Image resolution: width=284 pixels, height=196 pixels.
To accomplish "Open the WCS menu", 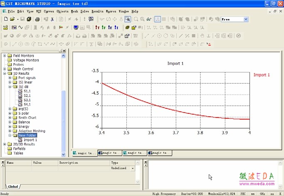I will point(39,11).
